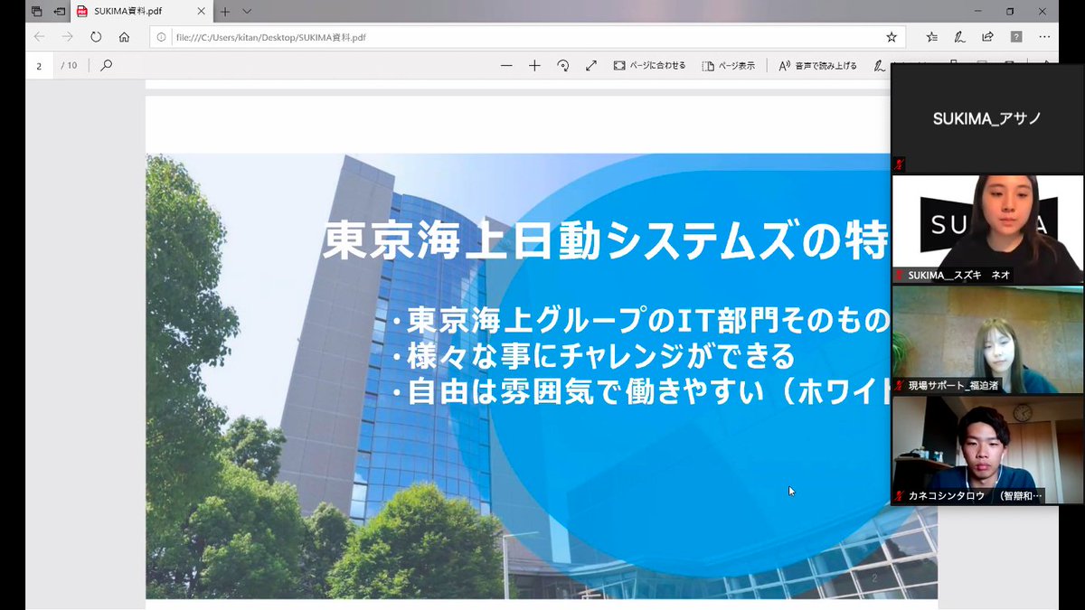This screenshot has width=1085, height=610.
Task: Click muted mic icon beside カネコシンタロウ
Action: click(x=900, y=496)
